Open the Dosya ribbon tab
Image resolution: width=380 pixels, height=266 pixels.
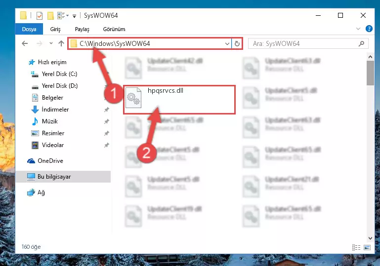[29, 29]
